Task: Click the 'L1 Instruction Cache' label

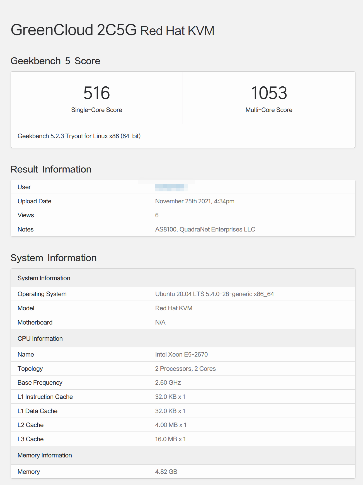Action: pyautogui.click(x=45, y=397)
